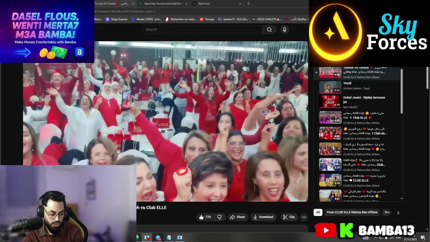Open a new browser tab
The image size is (430, 242).
[249, 4]
